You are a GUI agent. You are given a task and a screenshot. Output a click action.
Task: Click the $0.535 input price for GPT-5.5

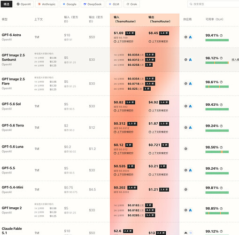click(x=120, y=166)
